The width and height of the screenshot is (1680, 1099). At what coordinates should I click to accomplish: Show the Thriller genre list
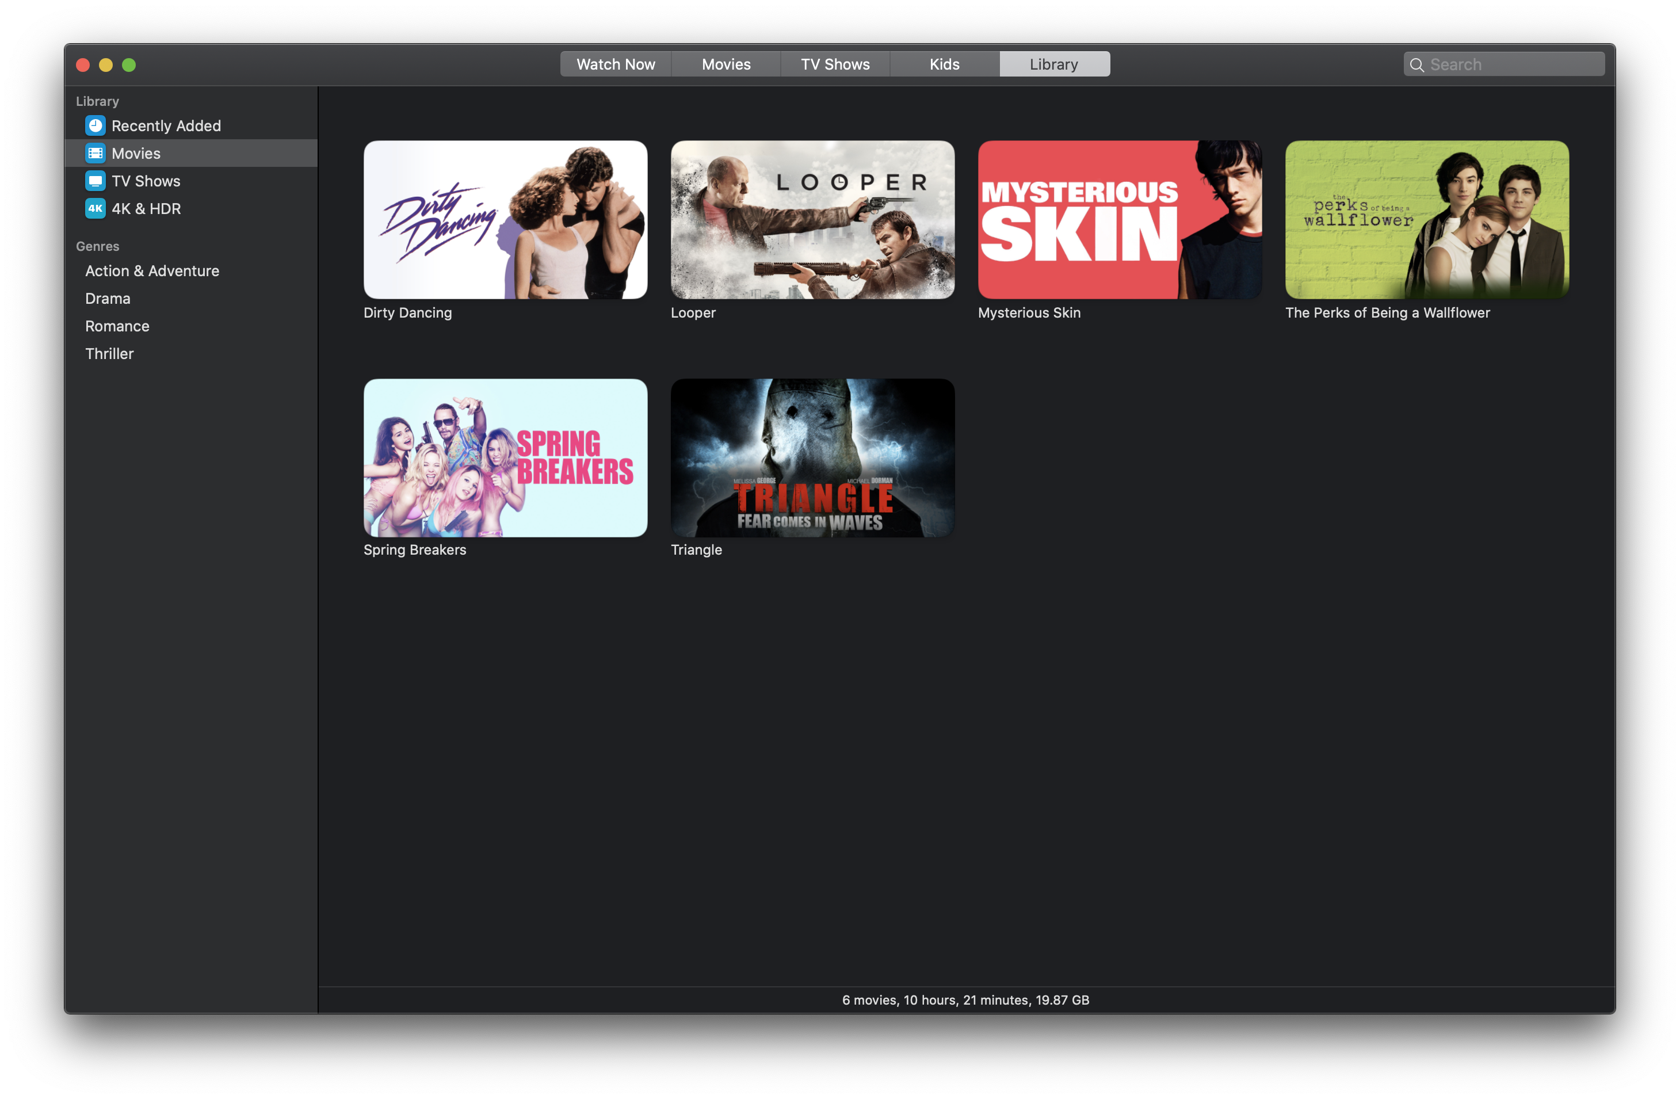[109, 354]
